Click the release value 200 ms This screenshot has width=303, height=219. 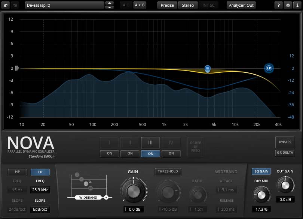226,209
